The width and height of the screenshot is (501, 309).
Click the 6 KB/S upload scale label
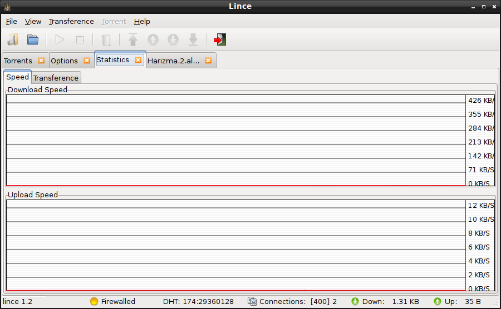(479, 247)
